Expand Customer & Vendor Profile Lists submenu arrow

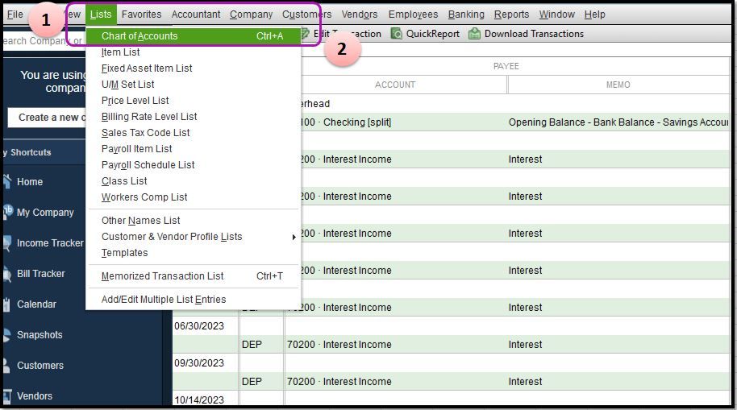point(294,237)
